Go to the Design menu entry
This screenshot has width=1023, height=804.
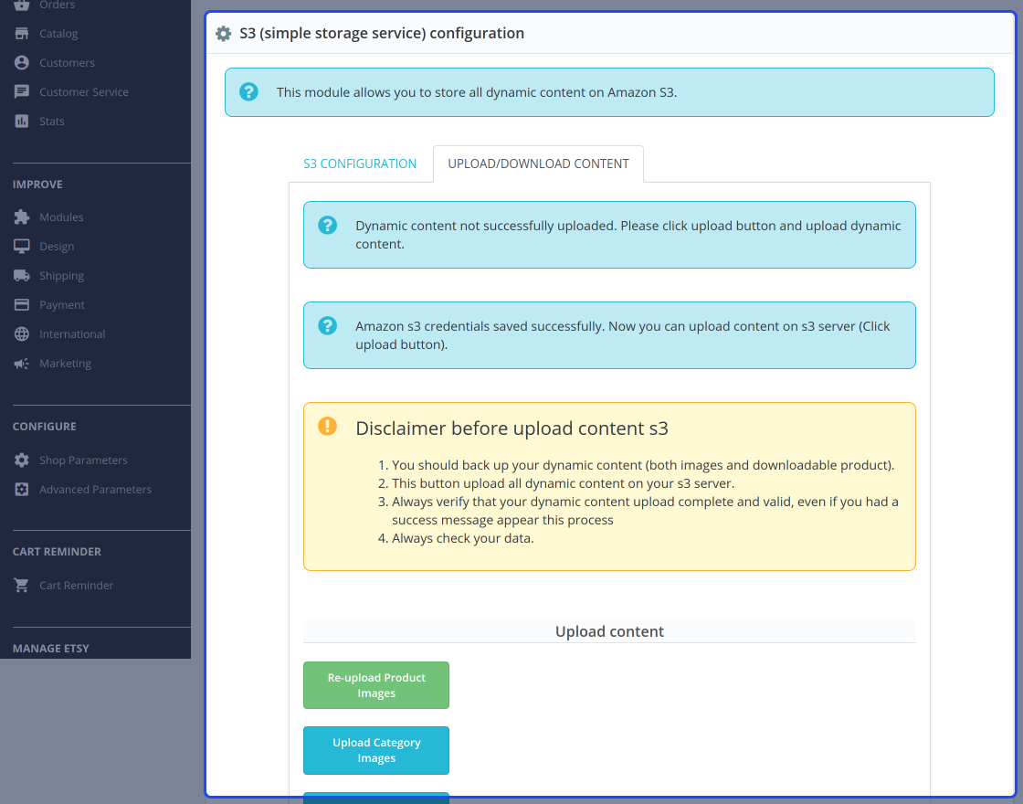coord(57,247)
